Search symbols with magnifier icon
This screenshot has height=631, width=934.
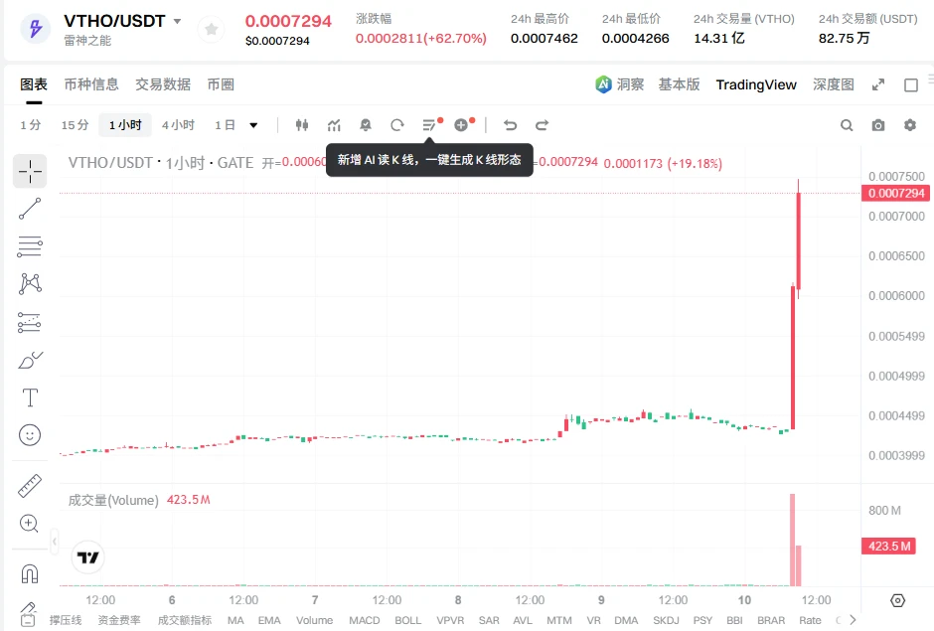coord(847,125)
